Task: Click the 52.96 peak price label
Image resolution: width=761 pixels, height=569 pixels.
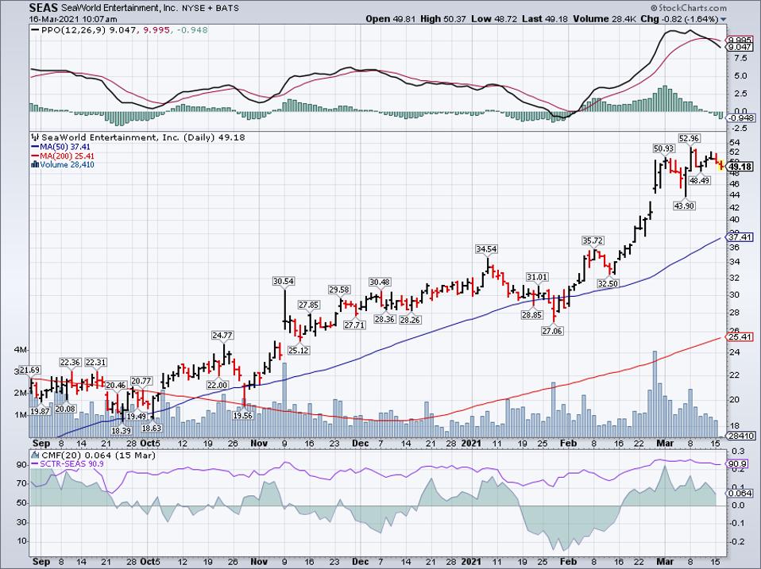Action: [690, 139]
